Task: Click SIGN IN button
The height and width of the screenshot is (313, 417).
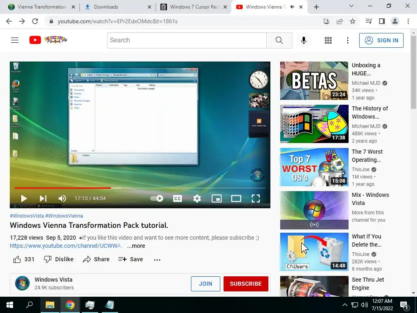Action: coord(381,40)
